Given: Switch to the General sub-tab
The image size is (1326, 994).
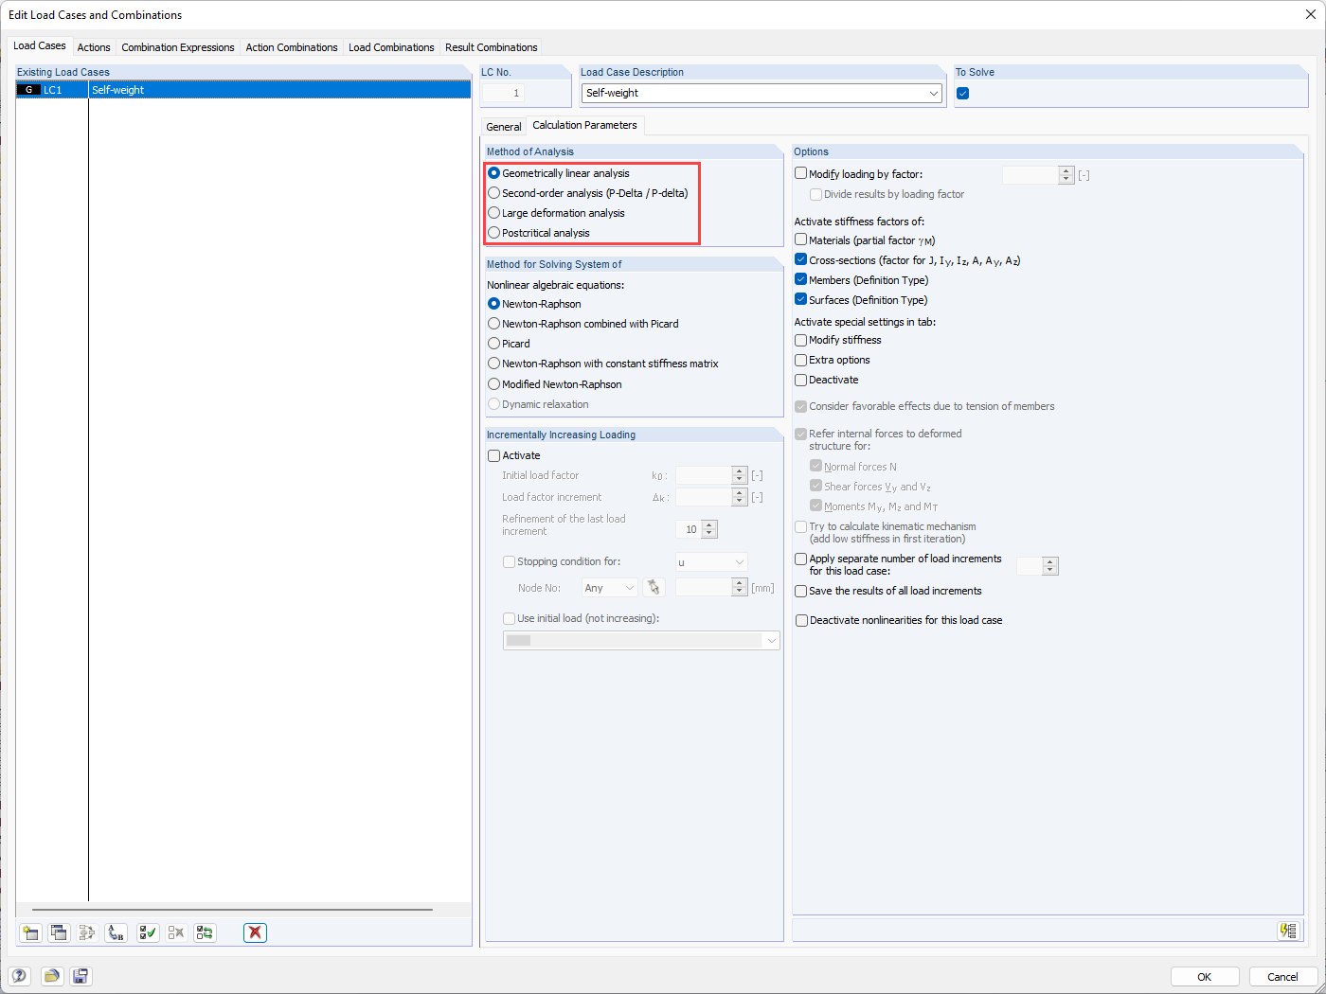Looking at the screenshot, I should click(504, 127).
